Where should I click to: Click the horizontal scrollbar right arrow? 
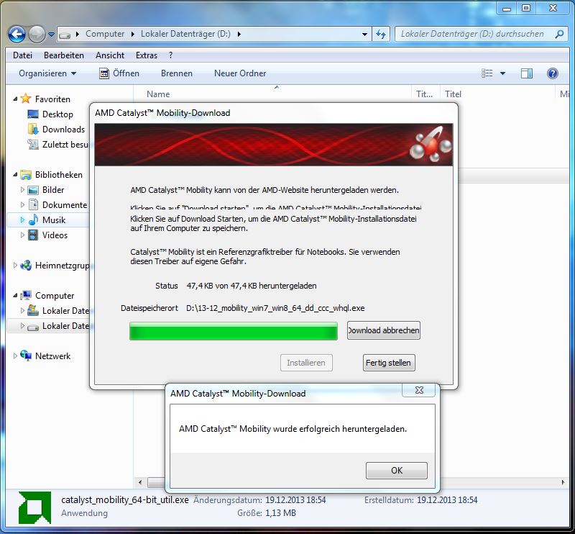pos(563,482)
